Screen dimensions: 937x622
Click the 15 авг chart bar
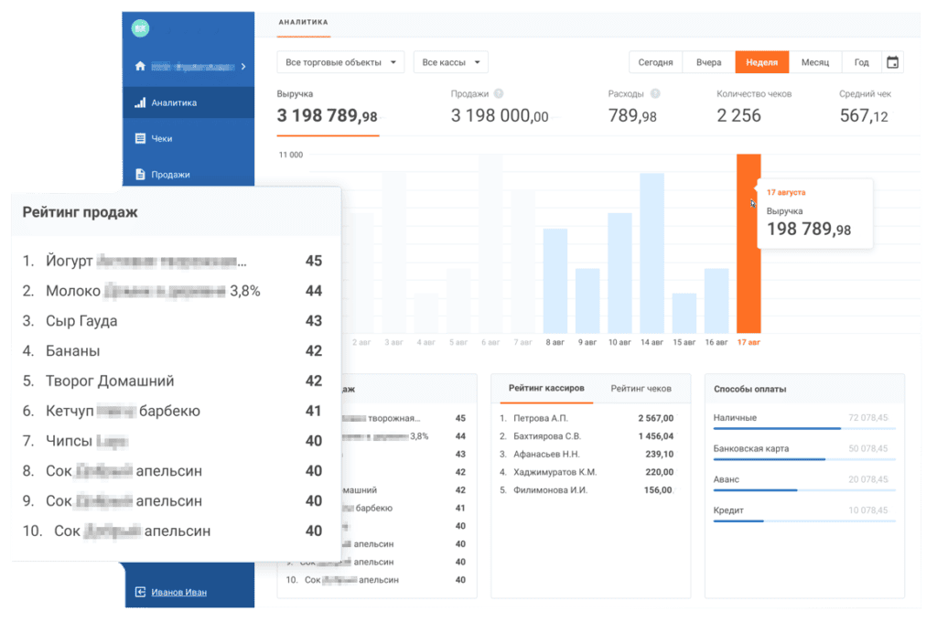pos(684,313)
